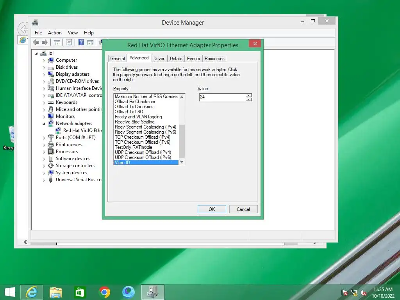Click Cancel in adapter properties dialog

tap(243, 209)
